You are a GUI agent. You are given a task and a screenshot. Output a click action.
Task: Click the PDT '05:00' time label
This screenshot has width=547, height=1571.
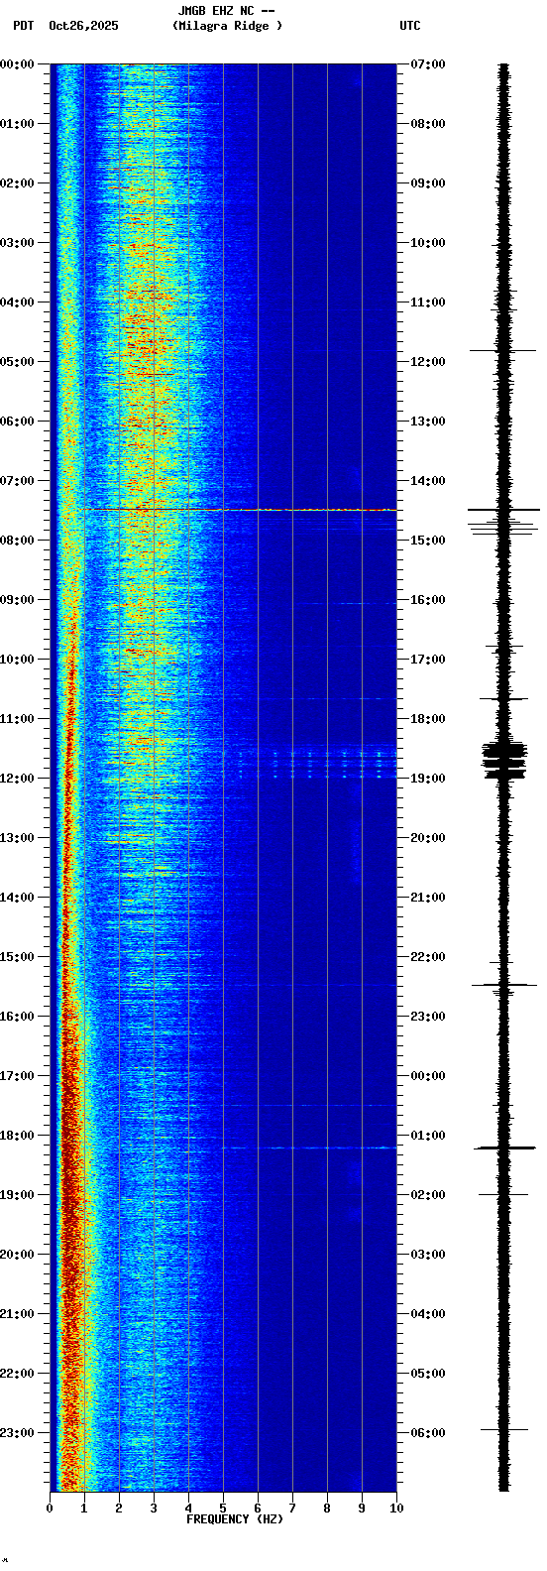17,362
